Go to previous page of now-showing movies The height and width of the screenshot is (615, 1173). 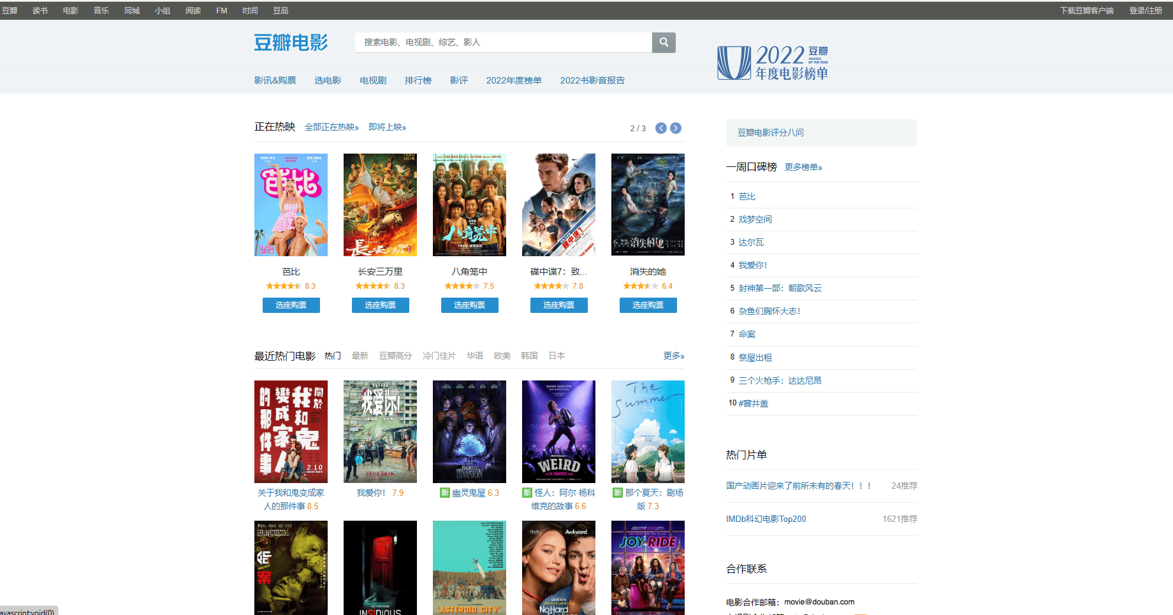(661, 128)
